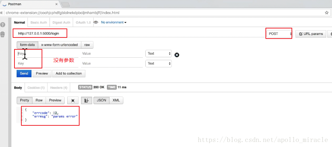332x147 pixels.
Task: Click first row Value input
Action: point(112,54)
